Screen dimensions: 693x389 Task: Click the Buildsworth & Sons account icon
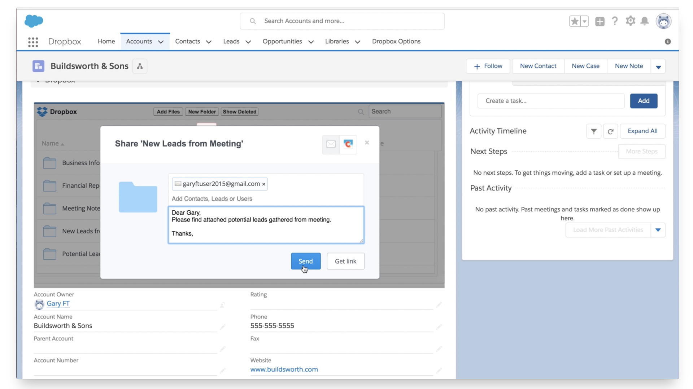tap(39, 66)
